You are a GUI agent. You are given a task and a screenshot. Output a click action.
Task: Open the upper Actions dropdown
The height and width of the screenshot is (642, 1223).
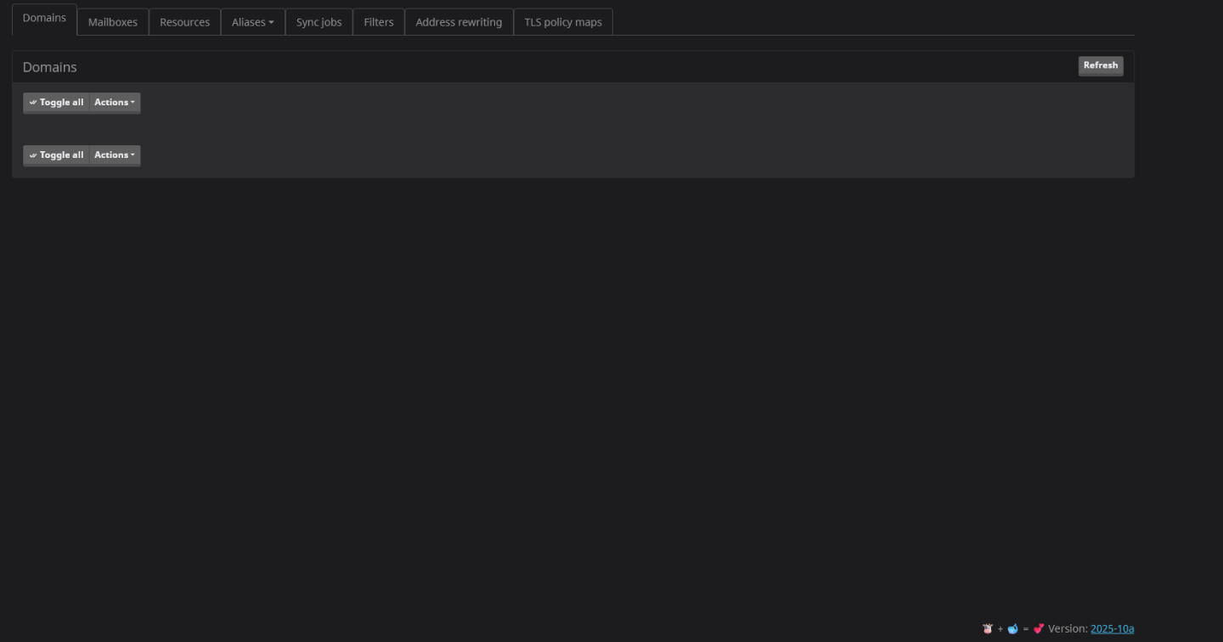115,103
